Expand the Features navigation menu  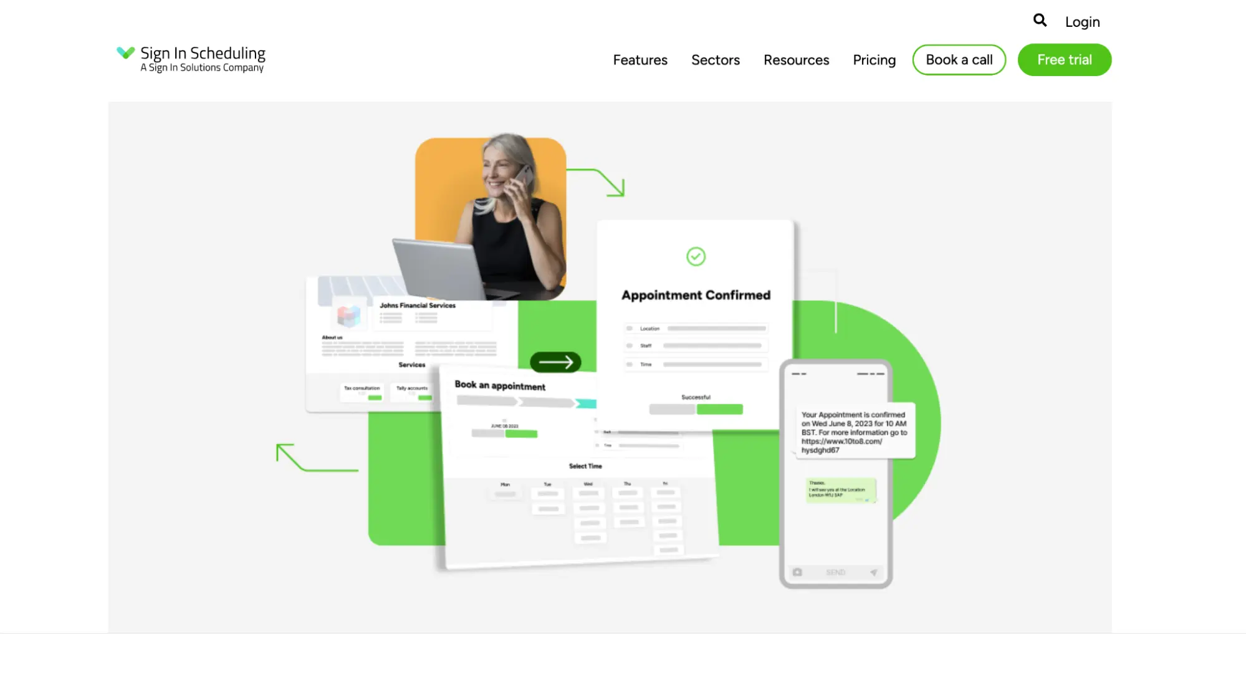pyautogui.click(x=640, y=60)
